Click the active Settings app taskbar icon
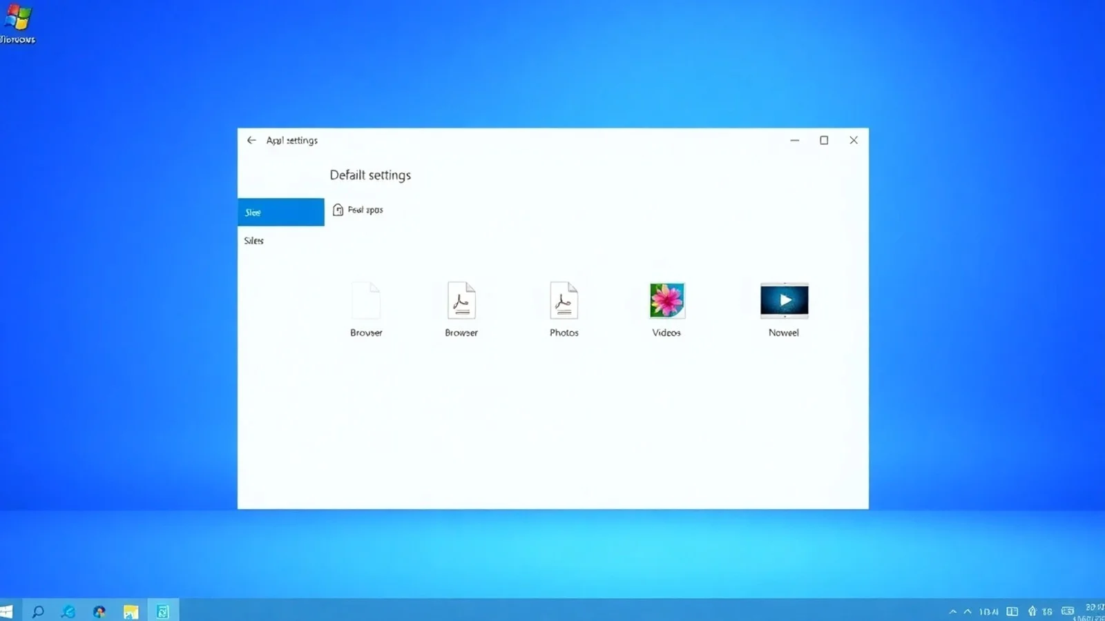The height and width of the screenshot is (621, 1105). [162, 611]
